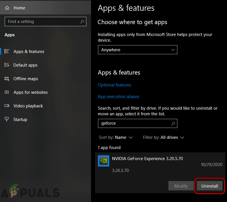227x202 pixels.
Task: Click the Offline maps icon
Action: [x=7, y=78]
